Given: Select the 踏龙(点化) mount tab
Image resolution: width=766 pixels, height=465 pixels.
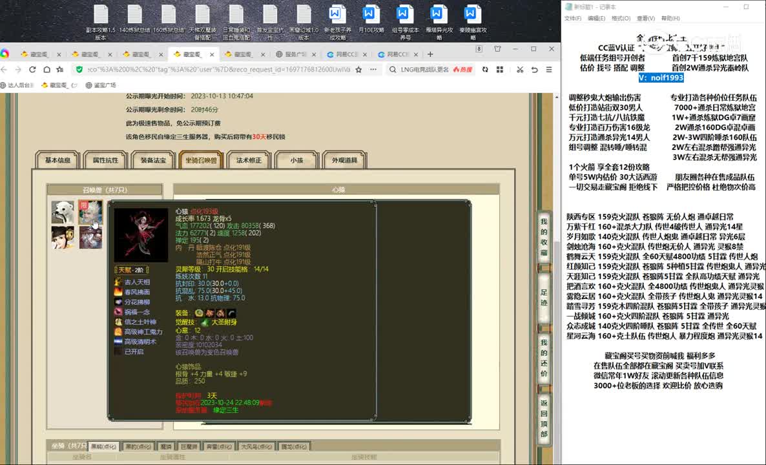Looking at the screenshot, I should [x=294, y=446].
